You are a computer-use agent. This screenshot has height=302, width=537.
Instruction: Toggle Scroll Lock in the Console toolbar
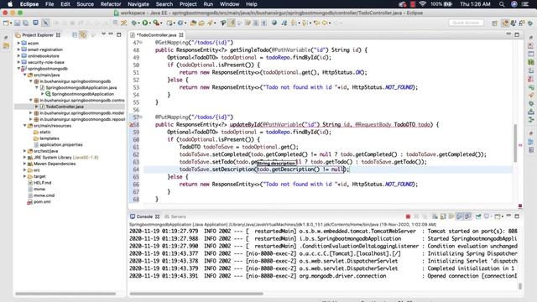tap(443, 216)
